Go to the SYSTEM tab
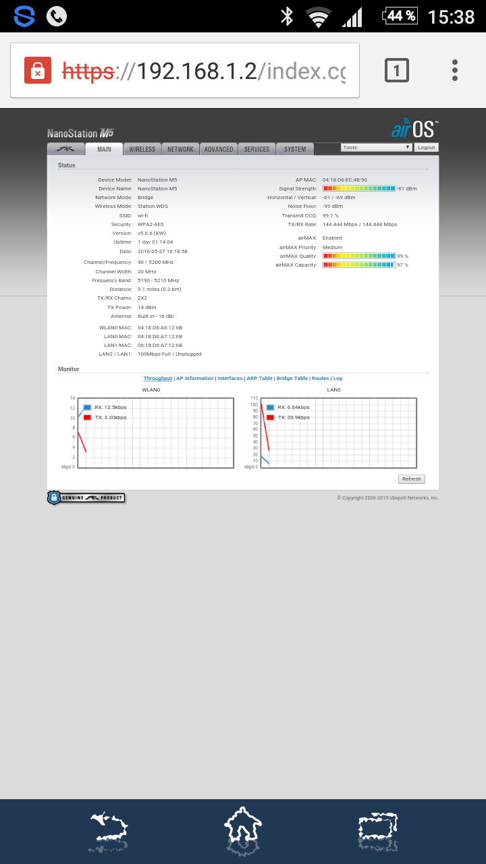 pos(295,149)
